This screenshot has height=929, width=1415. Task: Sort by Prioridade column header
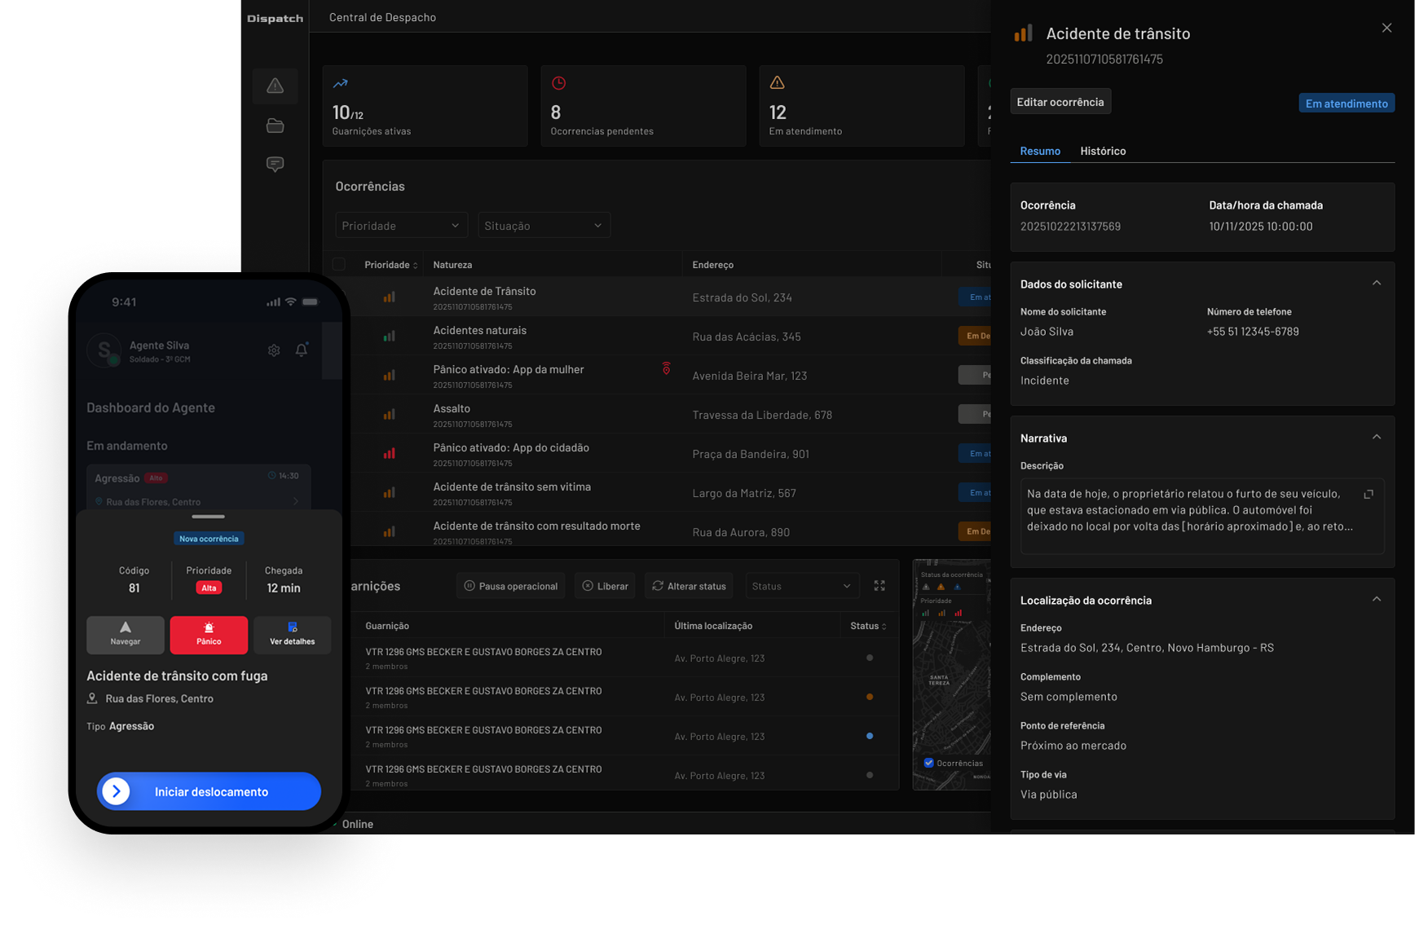tap(391, 265)
